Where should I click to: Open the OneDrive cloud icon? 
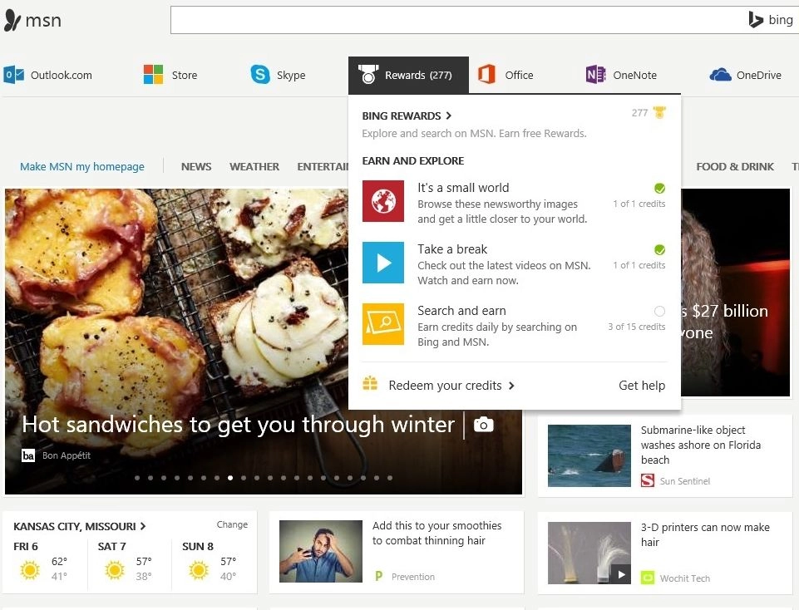pyautogui.click(x=721, y=75)
